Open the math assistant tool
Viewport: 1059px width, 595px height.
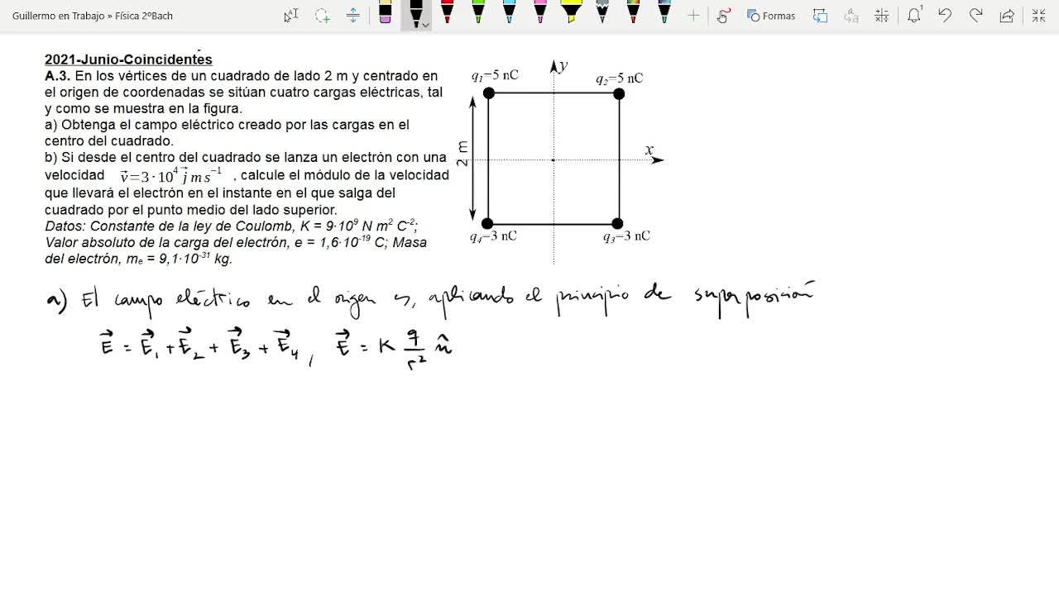882,16
